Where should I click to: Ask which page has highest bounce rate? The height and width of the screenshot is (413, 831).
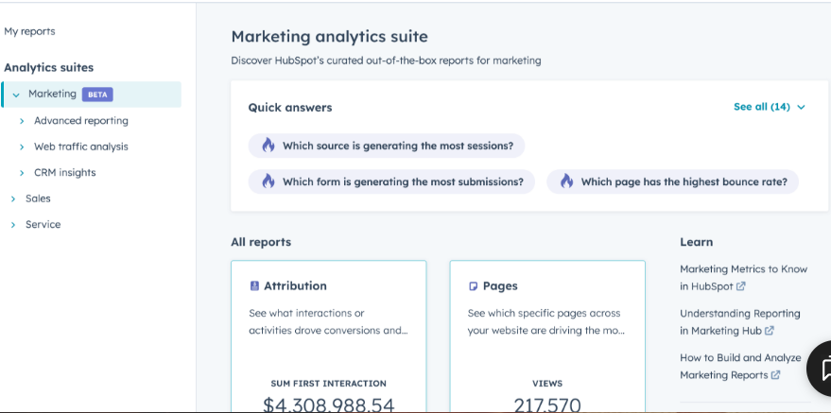coord(672,181)
